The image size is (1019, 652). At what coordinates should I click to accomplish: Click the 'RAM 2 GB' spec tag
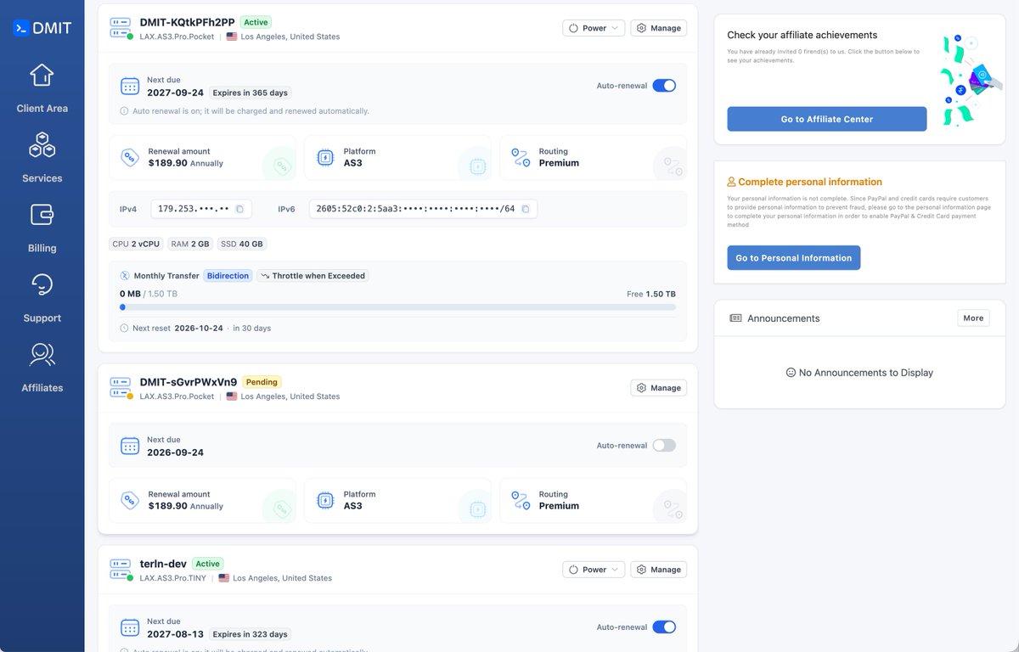[x=190, y=244]
